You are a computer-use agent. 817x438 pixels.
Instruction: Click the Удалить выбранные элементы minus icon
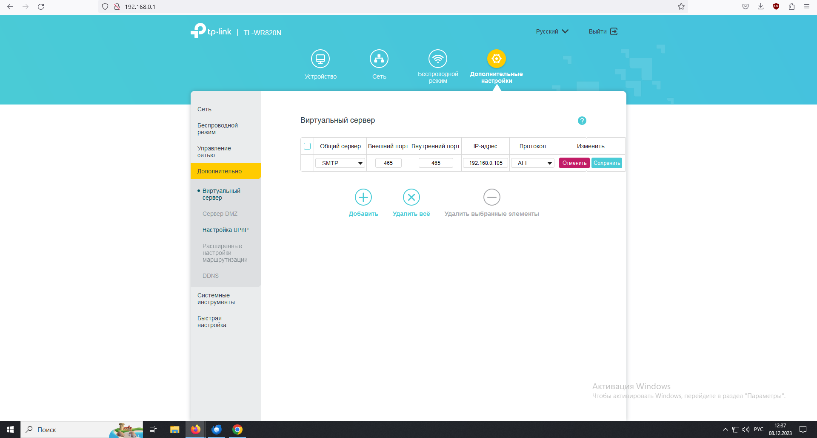click(491, 197)
